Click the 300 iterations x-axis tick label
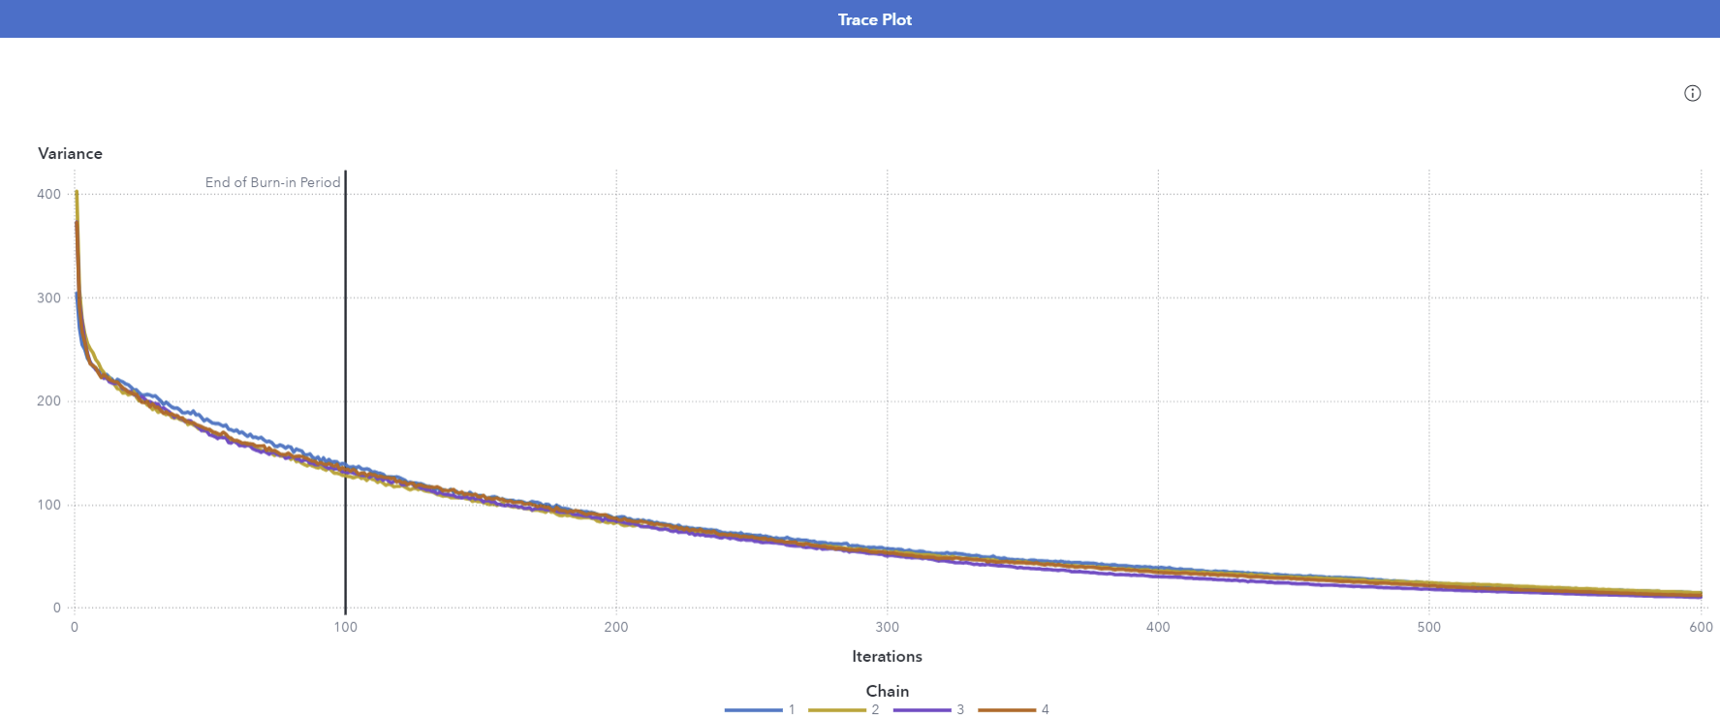The image size is (1720, 720). (887, 627)
